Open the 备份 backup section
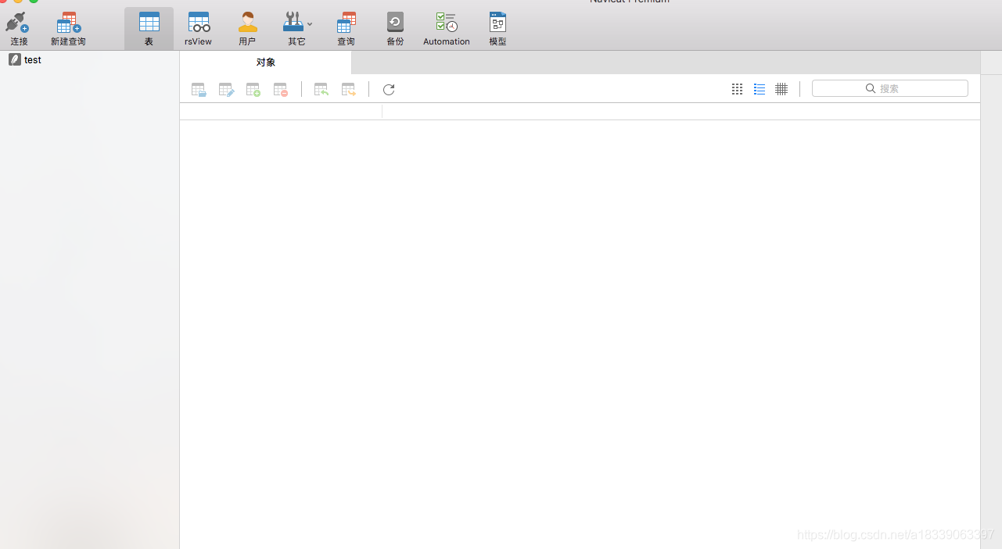 click(x=395, y=28)
